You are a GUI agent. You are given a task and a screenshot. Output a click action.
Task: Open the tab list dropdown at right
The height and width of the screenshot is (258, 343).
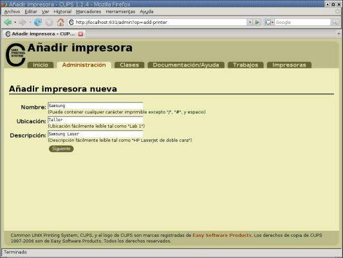pyautogui.click(x=338, y=34)
